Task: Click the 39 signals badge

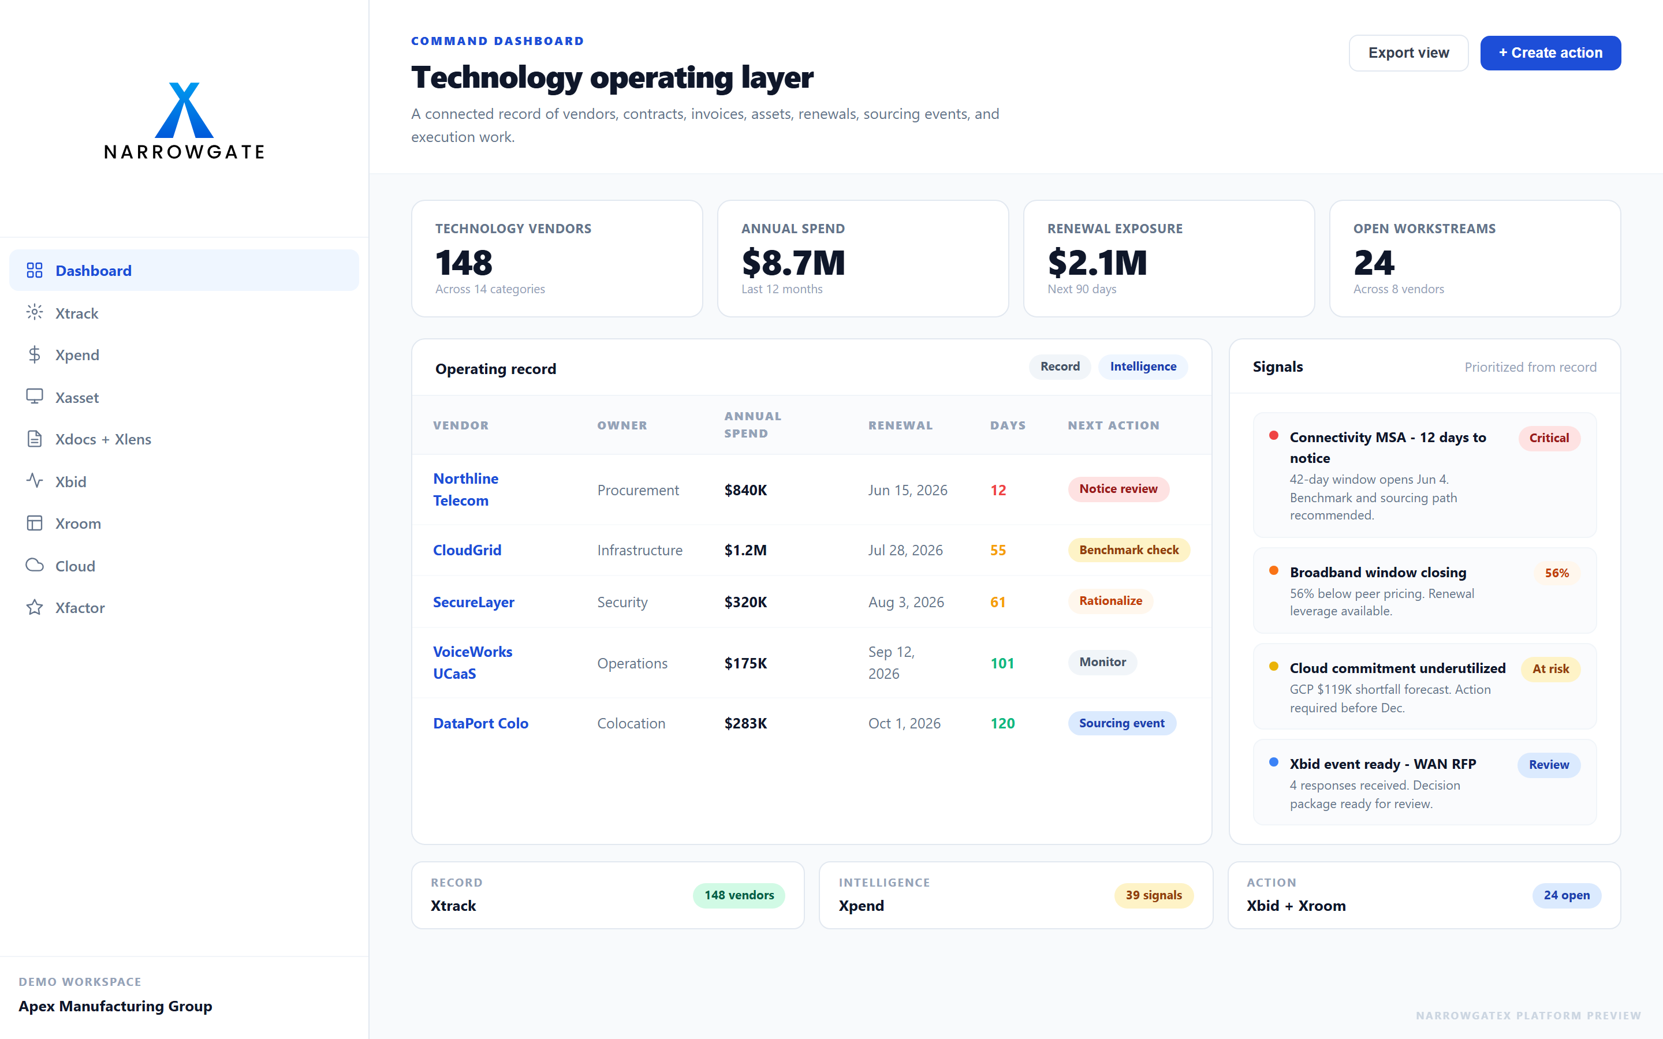Action: [1153, 895]
